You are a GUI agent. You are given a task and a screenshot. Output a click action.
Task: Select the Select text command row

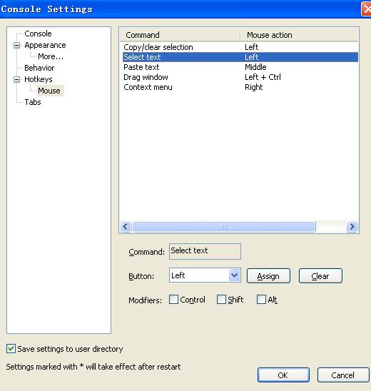click(x=240, y=57)
